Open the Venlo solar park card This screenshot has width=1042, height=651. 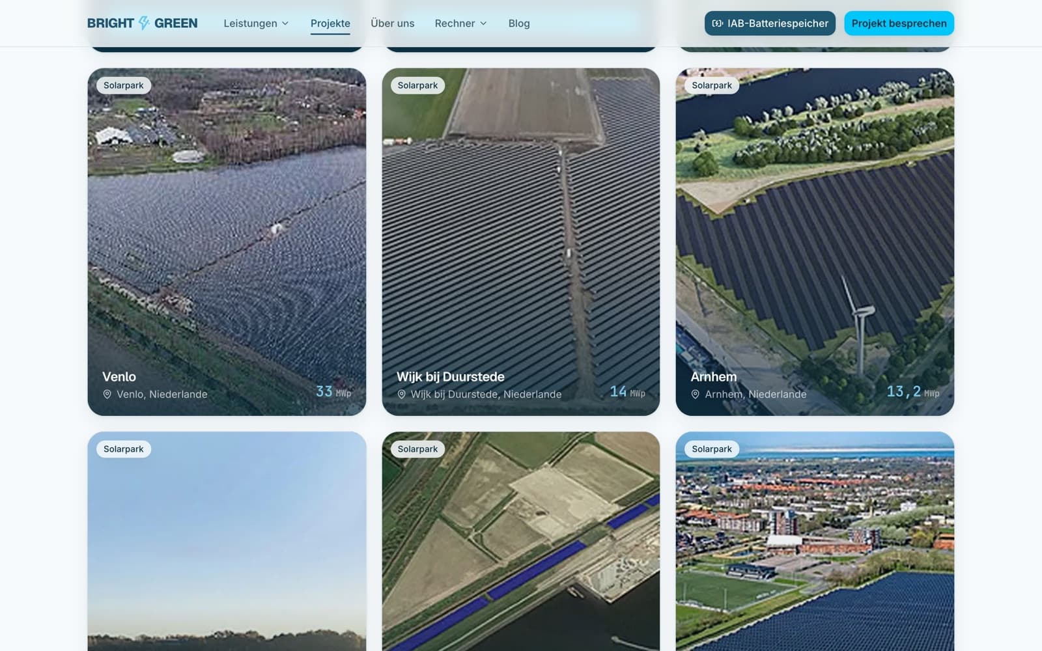[x=227, y=242]
